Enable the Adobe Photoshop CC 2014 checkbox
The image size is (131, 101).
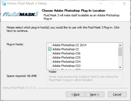point(50,45)
